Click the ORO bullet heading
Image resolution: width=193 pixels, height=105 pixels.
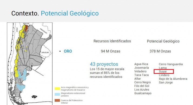[68, 51]
